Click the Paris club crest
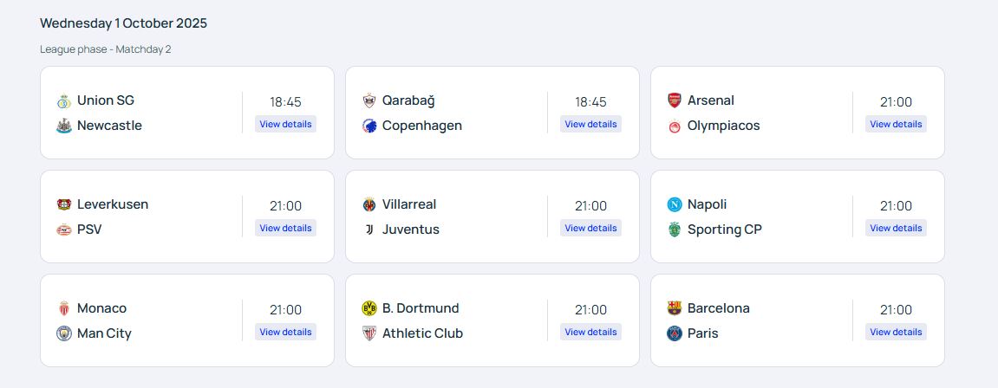 [674, 333]
